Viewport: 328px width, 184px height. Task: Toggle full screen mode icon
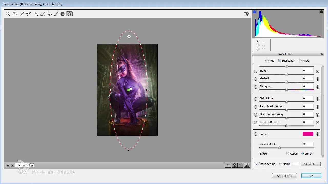(246, 14)
